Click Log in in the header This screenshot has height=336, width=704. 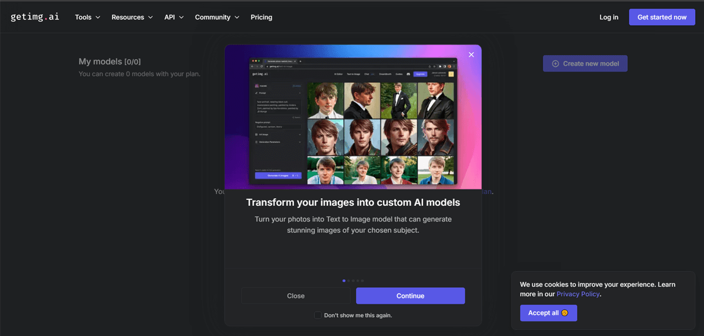pyautogui.click(x=608, y=17)
